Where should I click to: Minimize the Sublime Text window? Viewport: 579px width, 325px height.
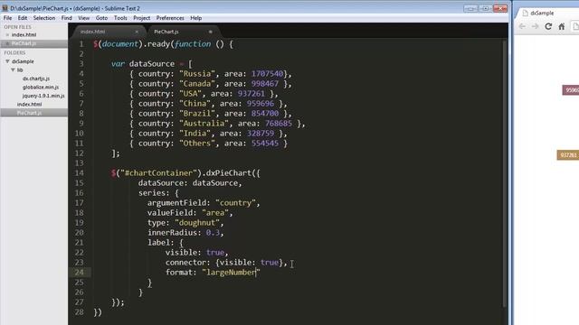click(x=470, y=8)
